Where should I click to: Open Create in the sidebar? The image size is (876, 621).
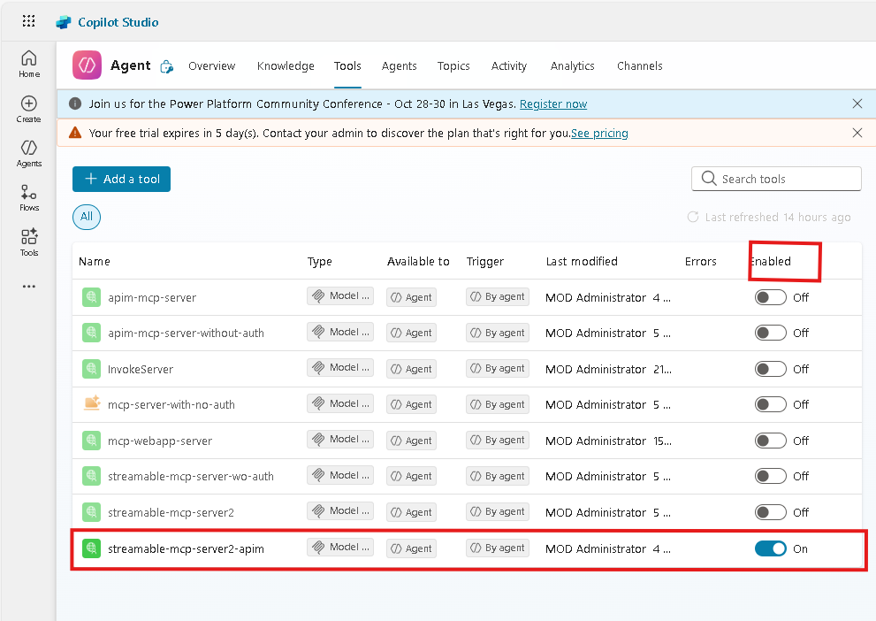28,110
